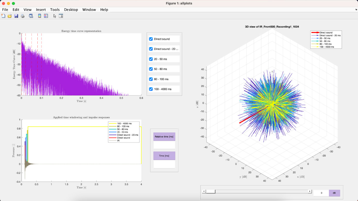
Task: Insert a legend using the toolbar icon
Action: 46,16
